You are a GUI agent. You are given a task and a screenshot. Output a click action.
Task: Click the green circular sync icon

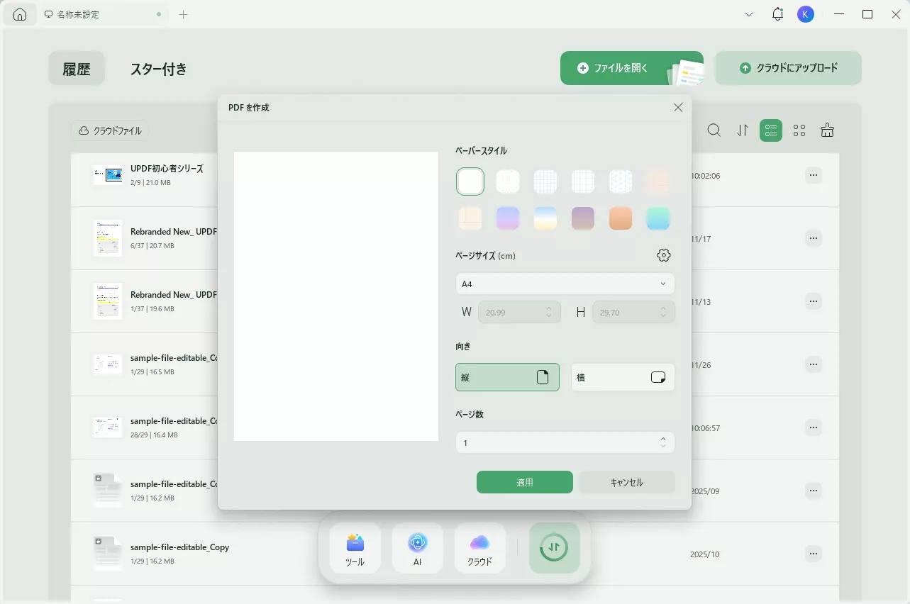[555, 548]
